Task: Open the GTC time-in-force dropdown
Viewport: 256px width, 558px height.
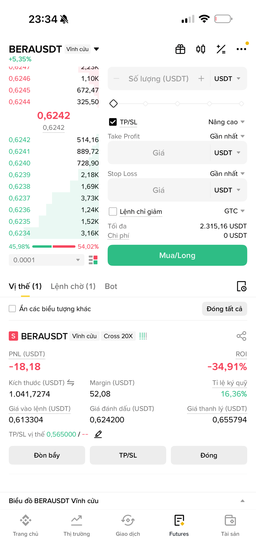Action: tap(235, 211)
